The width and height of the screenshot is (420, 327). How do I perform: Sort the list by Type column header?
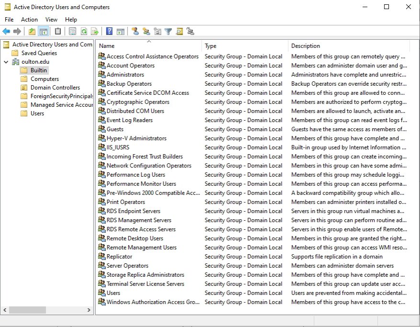click(211, 46)
